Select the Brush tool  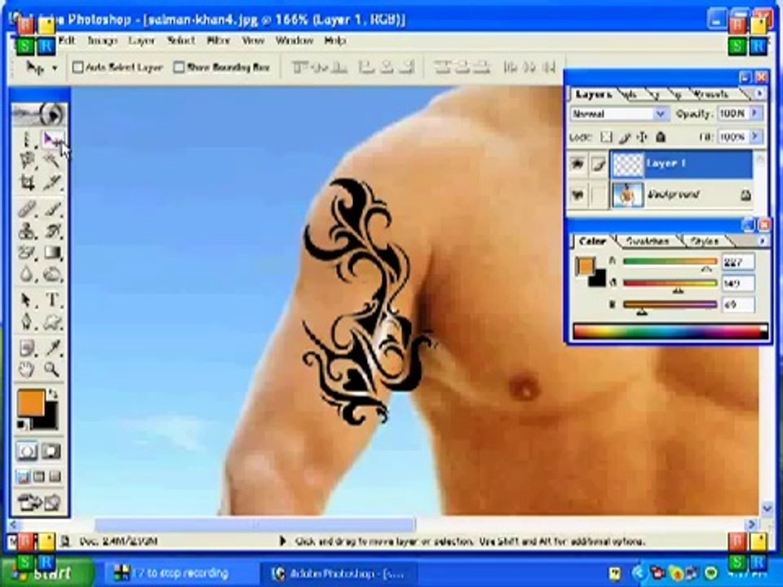(x=52, y=209)
